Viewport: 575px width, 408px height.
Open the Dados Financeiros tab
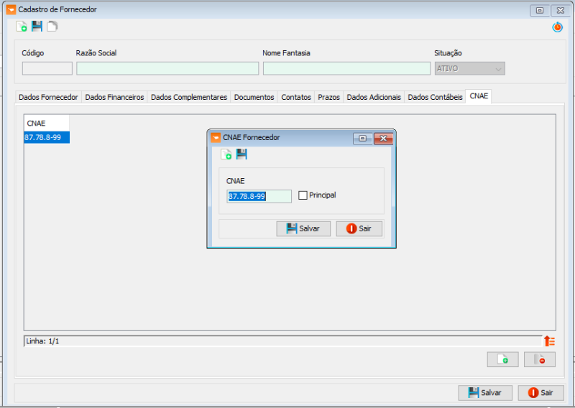tap(114, 97)
